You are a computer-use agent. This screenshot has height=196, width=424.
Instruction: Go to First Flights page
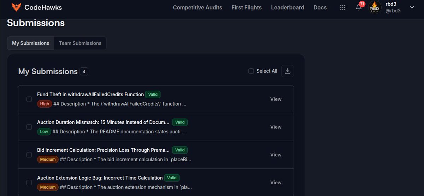[x=247, y=7]
